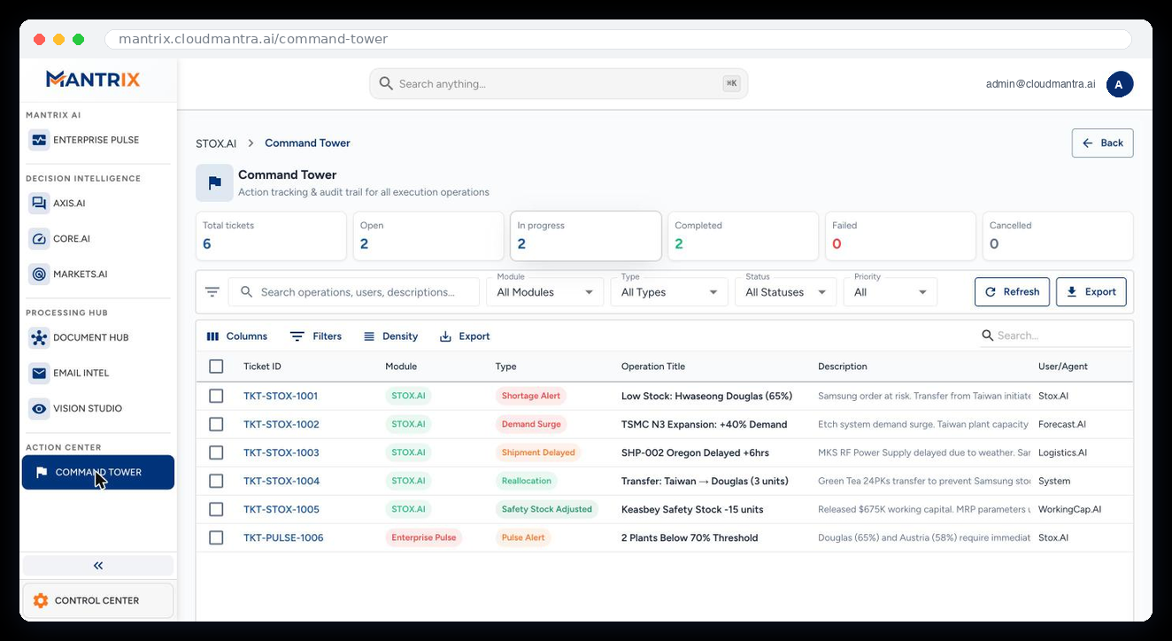Click the Document Hub node icon
This screenshot has width=1172, height=641.
39,338
